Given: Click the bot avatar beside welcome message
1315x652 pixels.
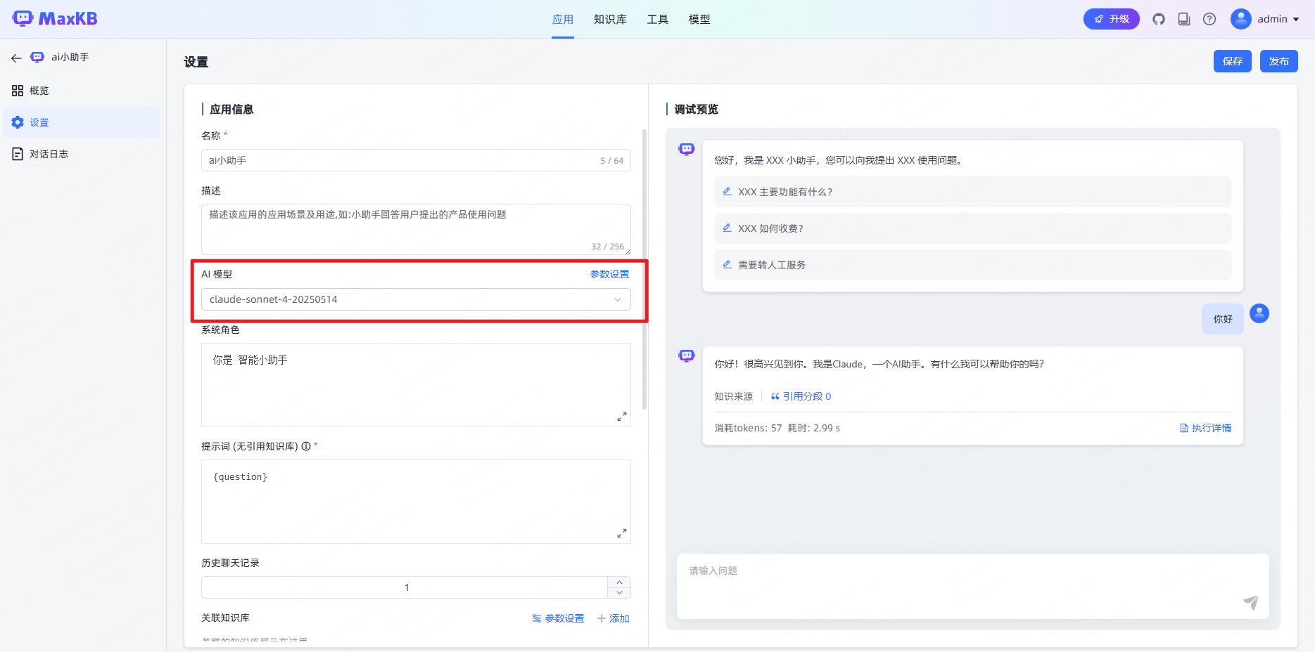Looking at the screenshot, I should click(x=687, y=149).
